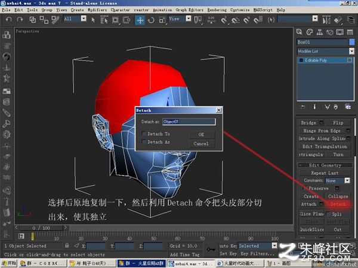Open Attach list settings box
This screenshot has width=358, height=268.
pyautogui.click(x=321, y=204)
